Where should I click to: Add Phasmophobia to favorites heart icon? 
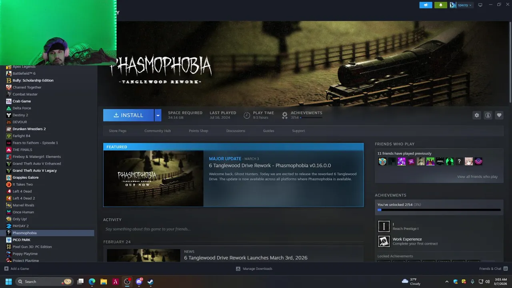coord(499,115)
